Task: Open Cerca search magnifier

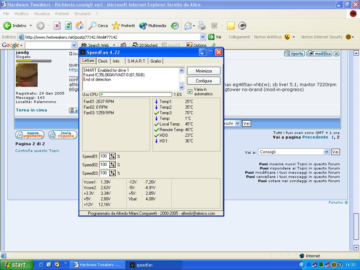Action: (x=92, y=26)
